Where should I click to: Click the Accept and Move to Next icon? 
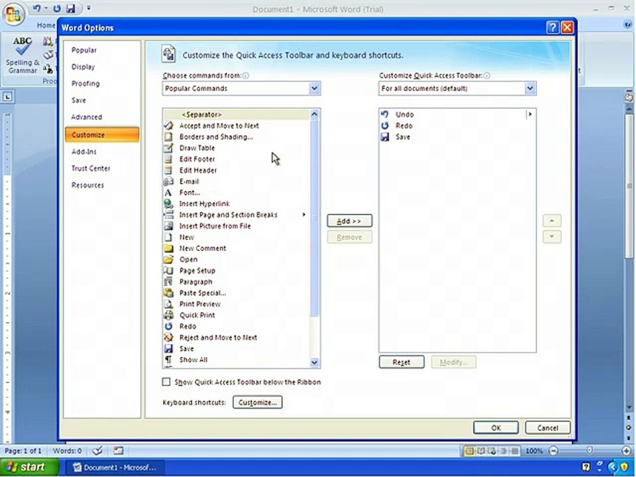(168, 126)
